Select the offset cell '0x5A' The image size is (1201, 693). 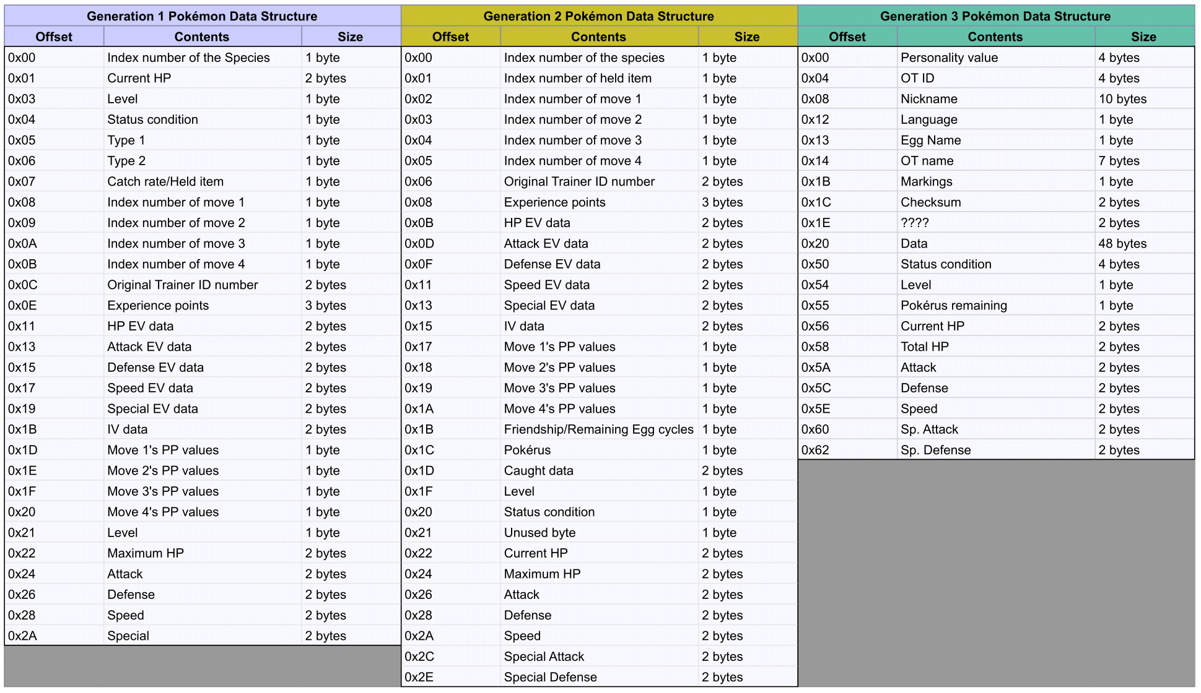[847, 368]
